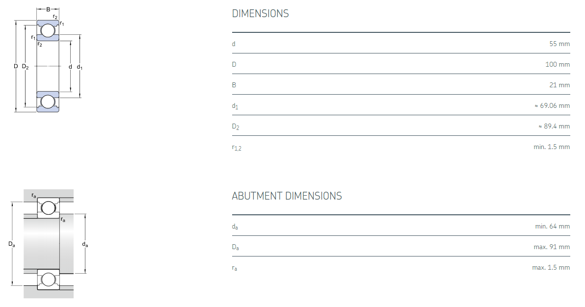The image size is (585, 307).
Task: Click the 'D2' recess diameter row label
Action: click(x=236, y=127)
